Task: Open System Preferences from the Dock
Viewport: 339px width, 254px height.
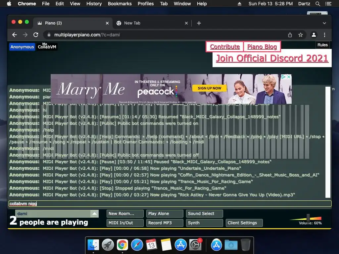Action: click(x=195, y=245)
